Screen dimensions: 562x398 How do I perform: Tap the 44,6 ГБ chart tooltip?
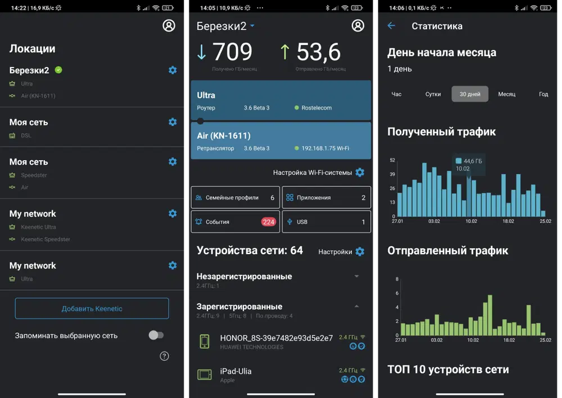click(x=469, y=165)
